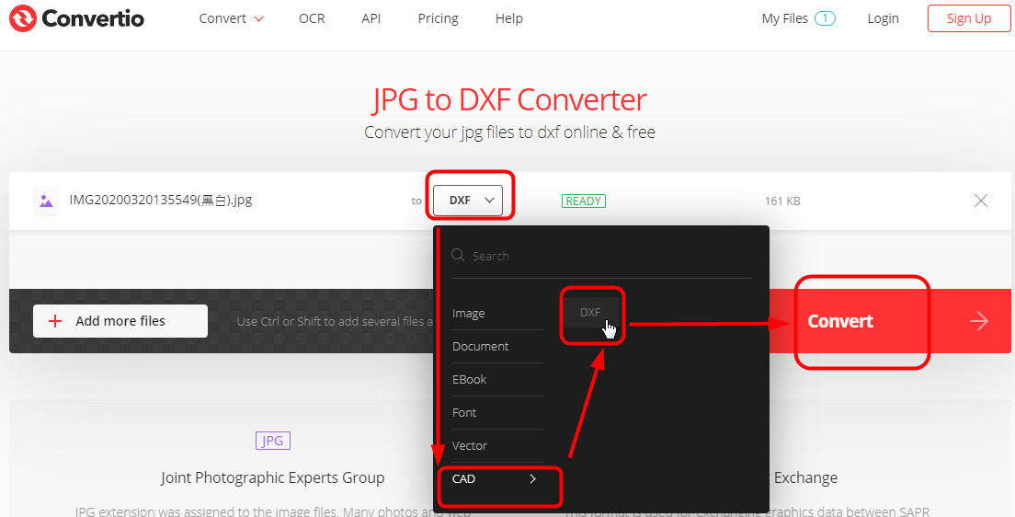Click the READY status badge
Screen dimensions: 1015x517
[583, 201]
